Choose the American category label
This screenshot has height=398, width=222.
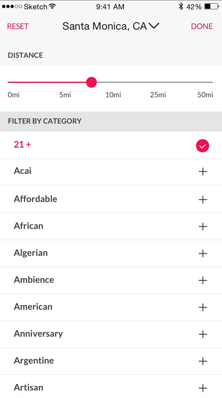(x=33, y=307)
